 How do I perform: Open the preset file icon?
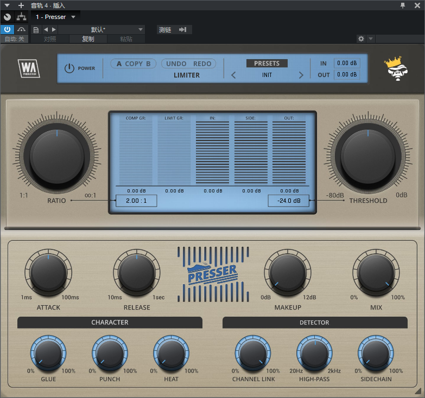click(x=36, y=30)
